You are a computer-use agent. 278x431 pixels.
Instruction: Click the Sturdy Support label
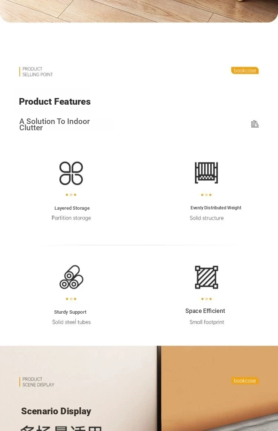click(70, 312)
